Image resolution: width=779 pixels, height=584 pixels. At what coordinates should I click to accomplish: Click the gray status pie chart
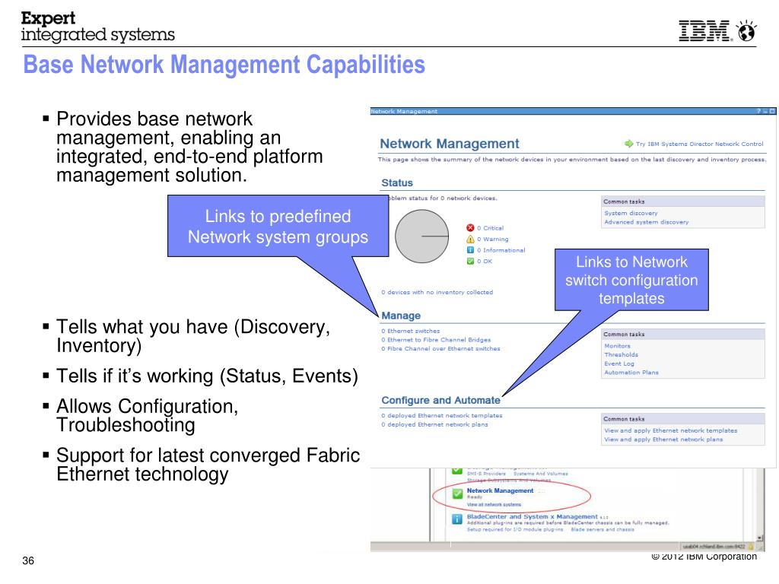421,236
